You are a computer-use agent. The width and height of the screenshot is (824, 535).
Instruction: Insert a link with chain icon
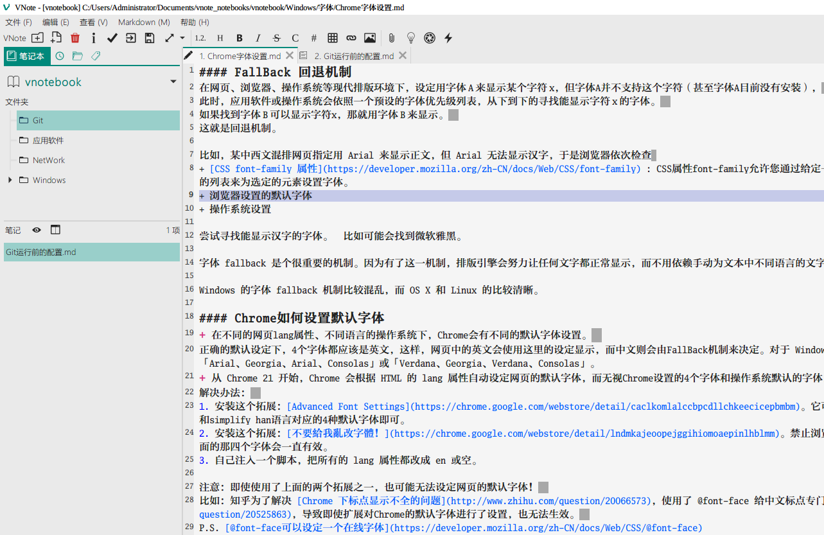[351, 38]
